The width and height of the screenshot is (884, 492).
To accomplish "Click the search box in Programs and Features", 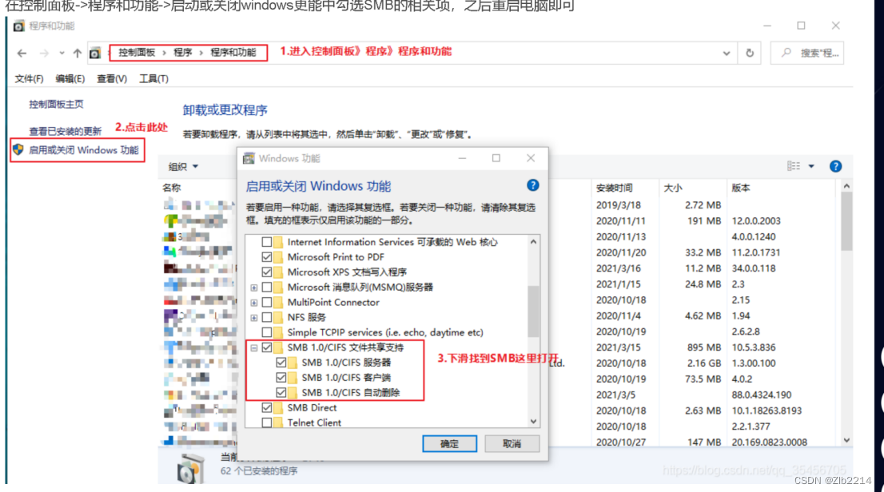I will click(x=807, y=53).
